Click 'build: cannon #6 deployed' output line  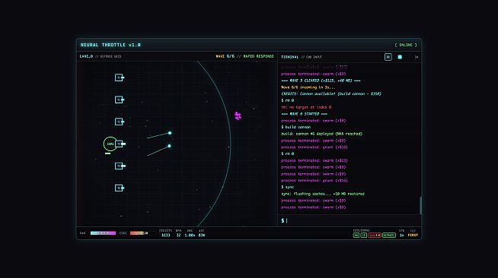[322, 134]
